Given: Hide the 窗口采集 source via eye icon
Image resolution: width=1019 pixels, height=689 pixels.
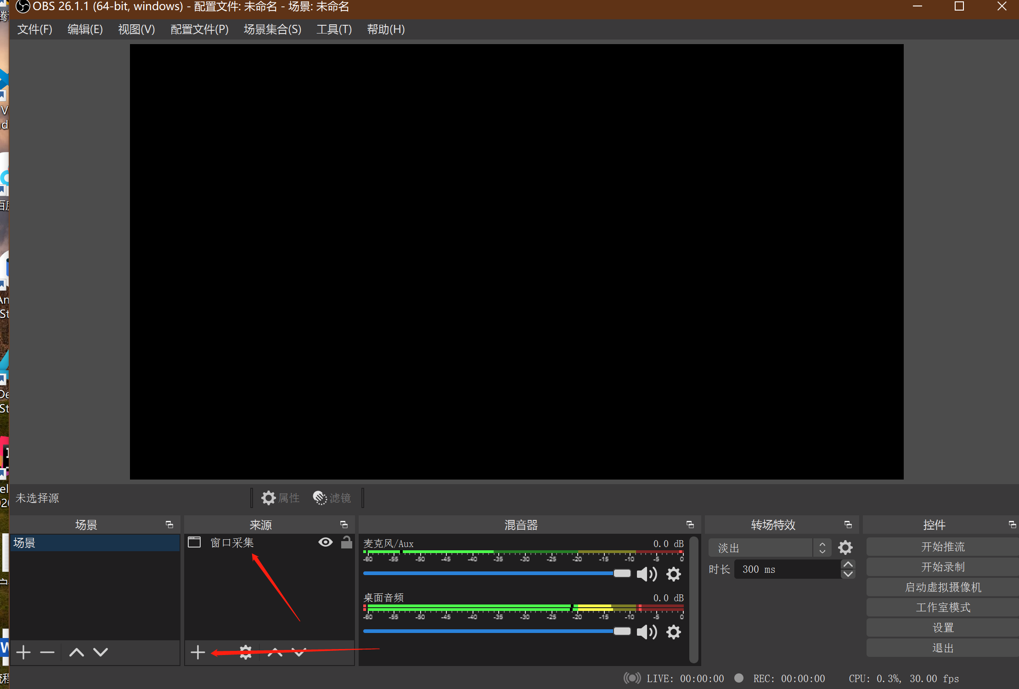Looking at the screenshot, I should click(326, 542).
